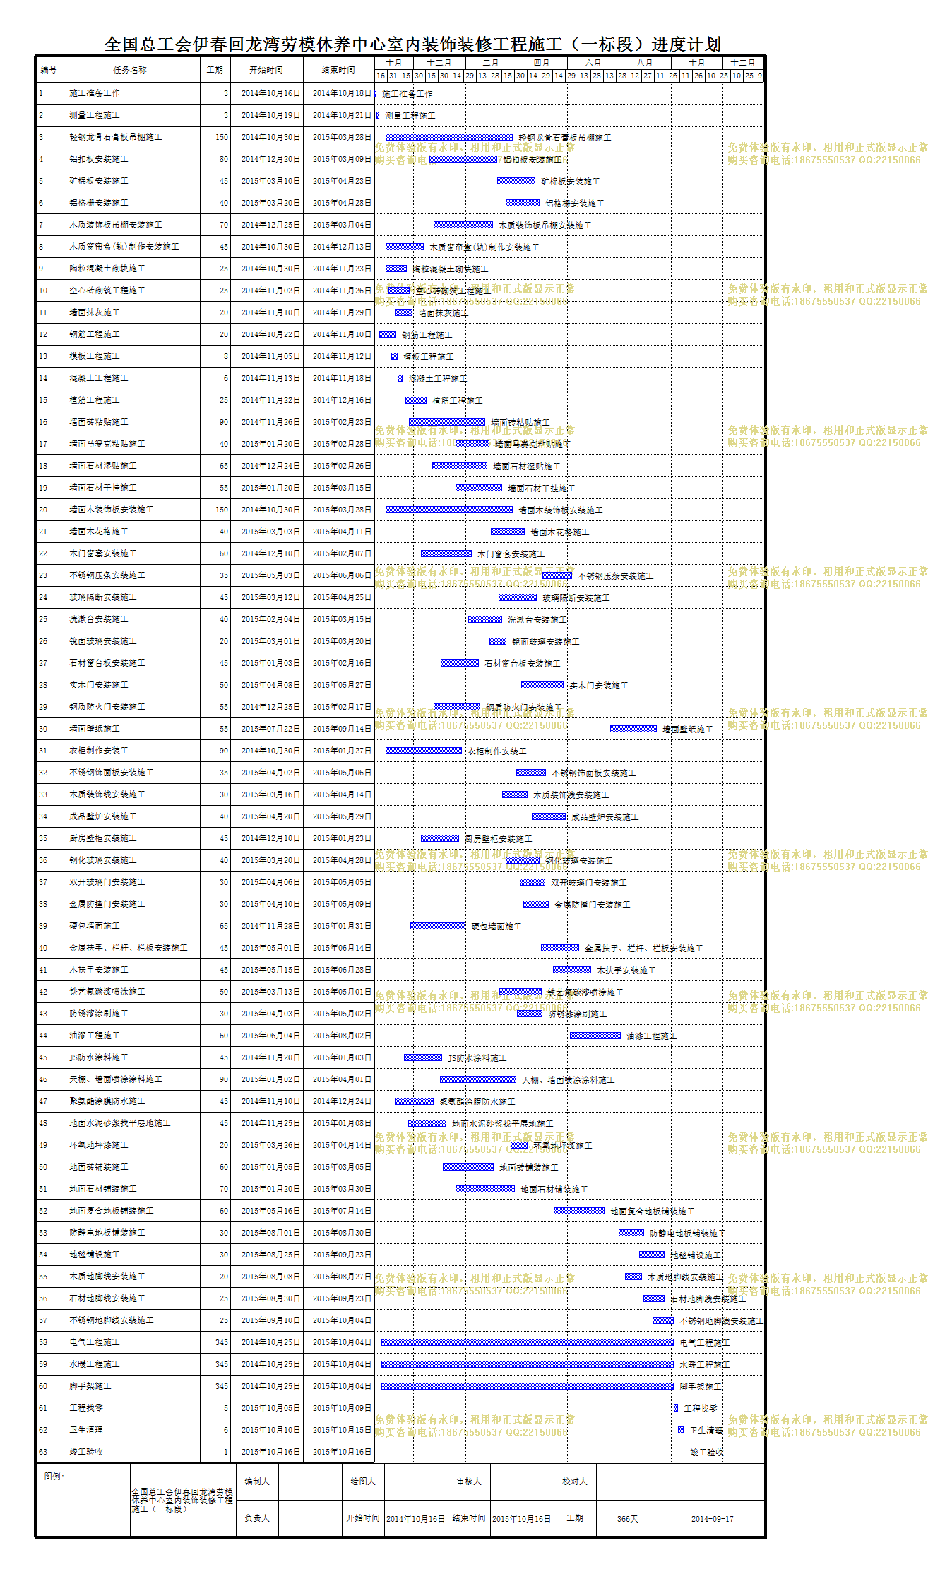Select the Gantt bar for 墙面木花格施工
The width and height of the screenshot is (928, 1572).
508,532
